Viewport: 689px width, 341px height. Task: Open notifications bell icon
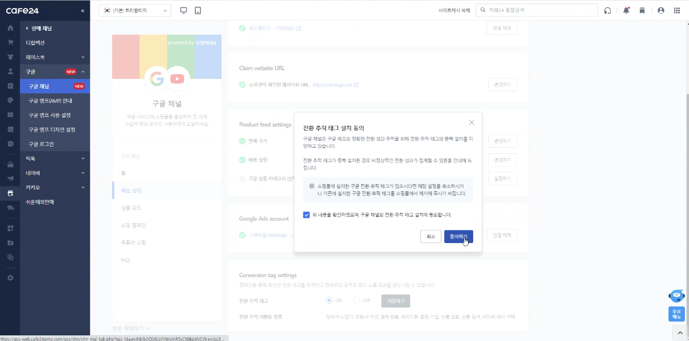pyautogui.click(x=626, y=10)
